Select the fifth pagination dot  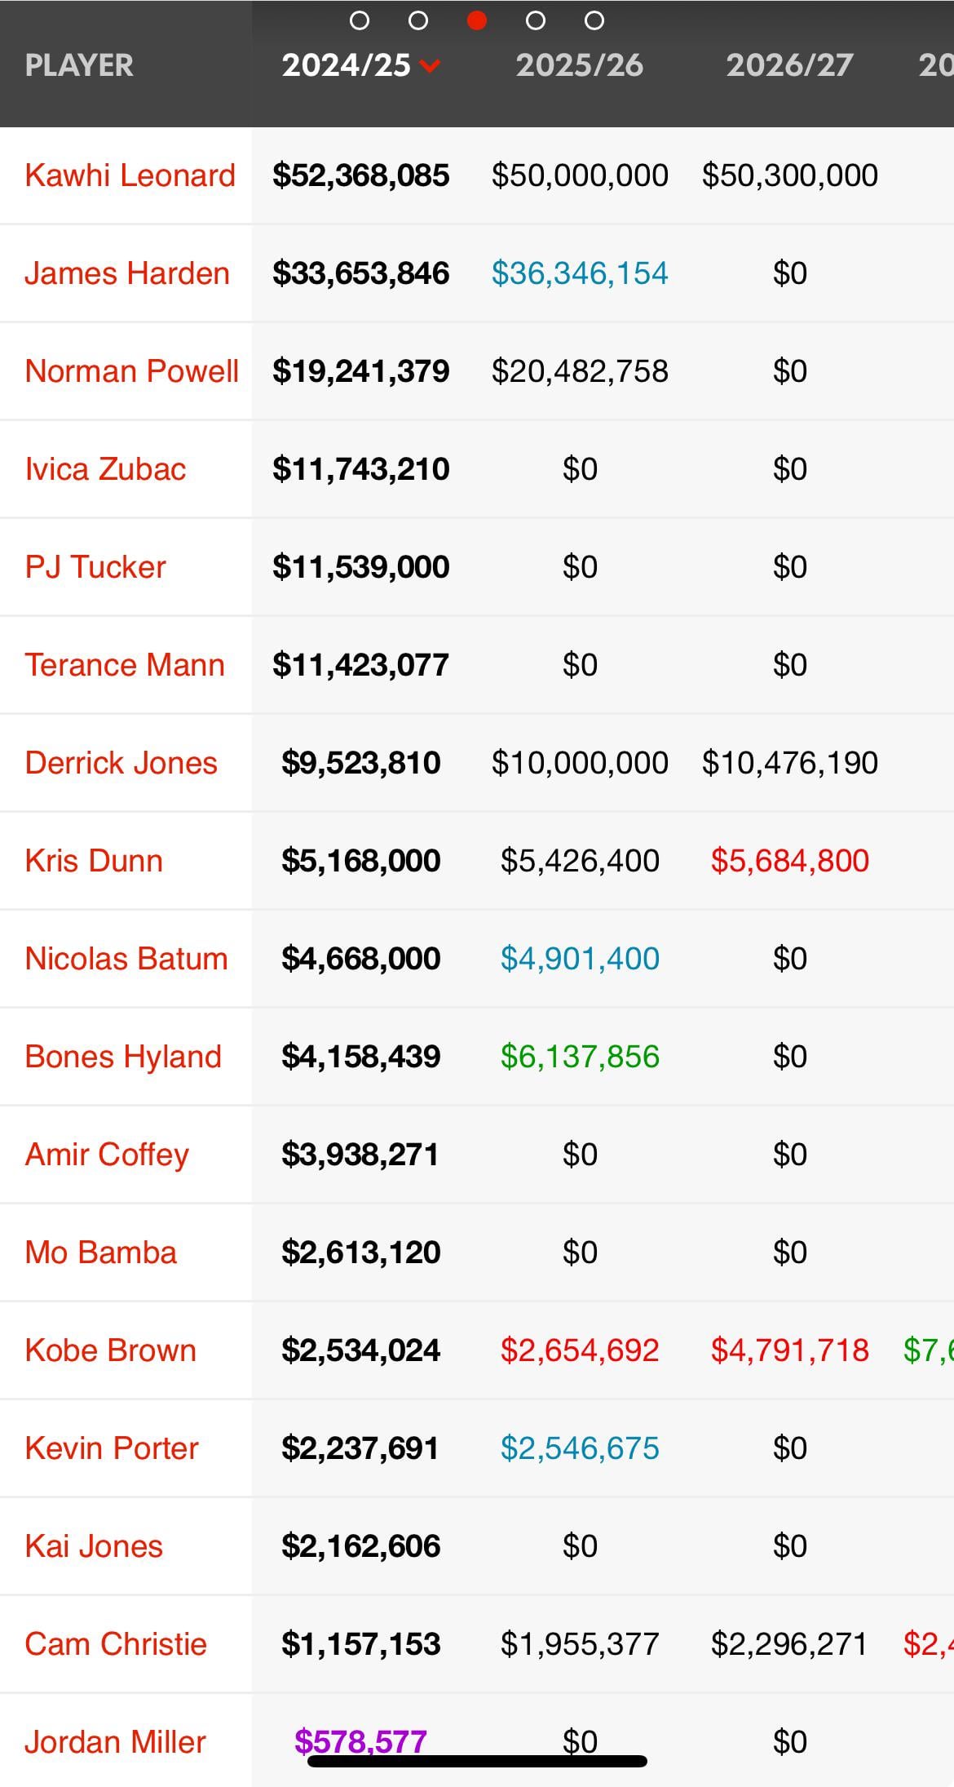pos(594,21)
